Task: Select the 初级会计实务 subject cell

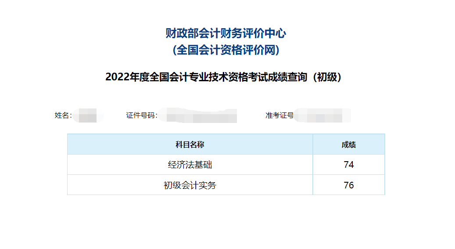Action: point(190,185)
